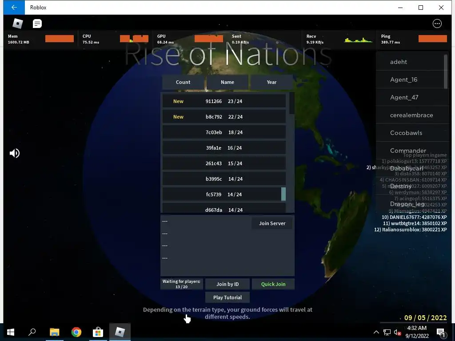
Task: Click Italianosuroblox leaderboard entry
Action: (410, 230)
